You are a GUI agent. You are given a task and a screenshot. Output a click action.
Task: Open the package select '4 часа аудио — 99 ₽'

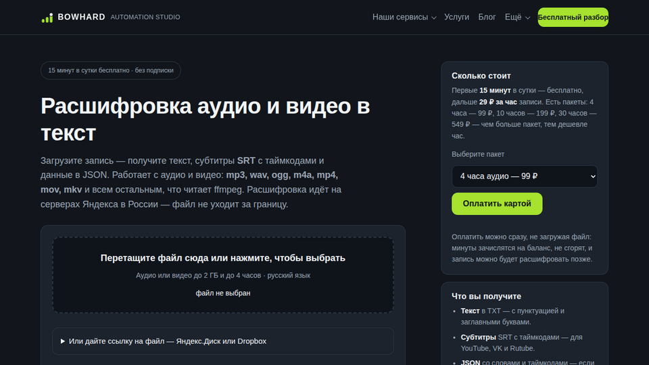click(x=525, y=176)
